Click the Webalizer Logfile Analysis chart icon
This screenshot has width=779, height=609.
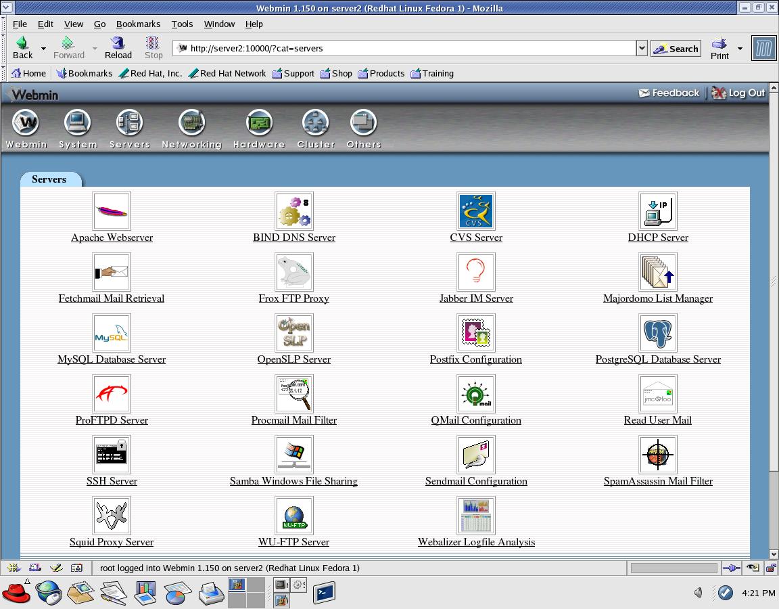click(x=476, y=516)
